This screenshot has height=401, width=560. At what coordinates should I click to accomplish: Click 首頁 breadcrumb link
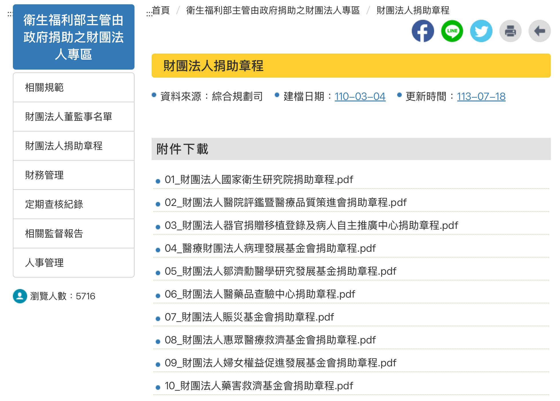tap(161, 11)
